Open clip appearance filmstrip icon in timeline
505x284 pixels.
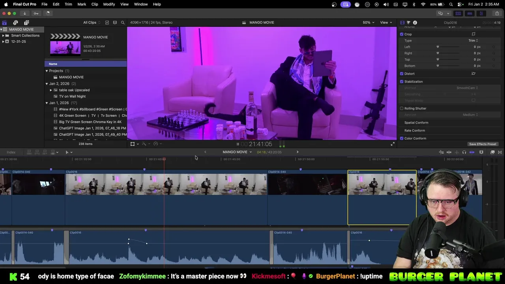click(481, 152)
